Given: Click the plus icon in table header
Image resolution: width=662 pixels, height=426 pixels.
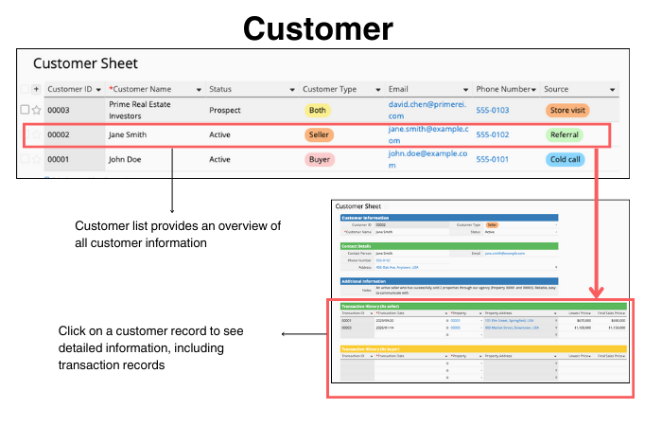Looking at the screenshot, I should click(x=36, y=89).
